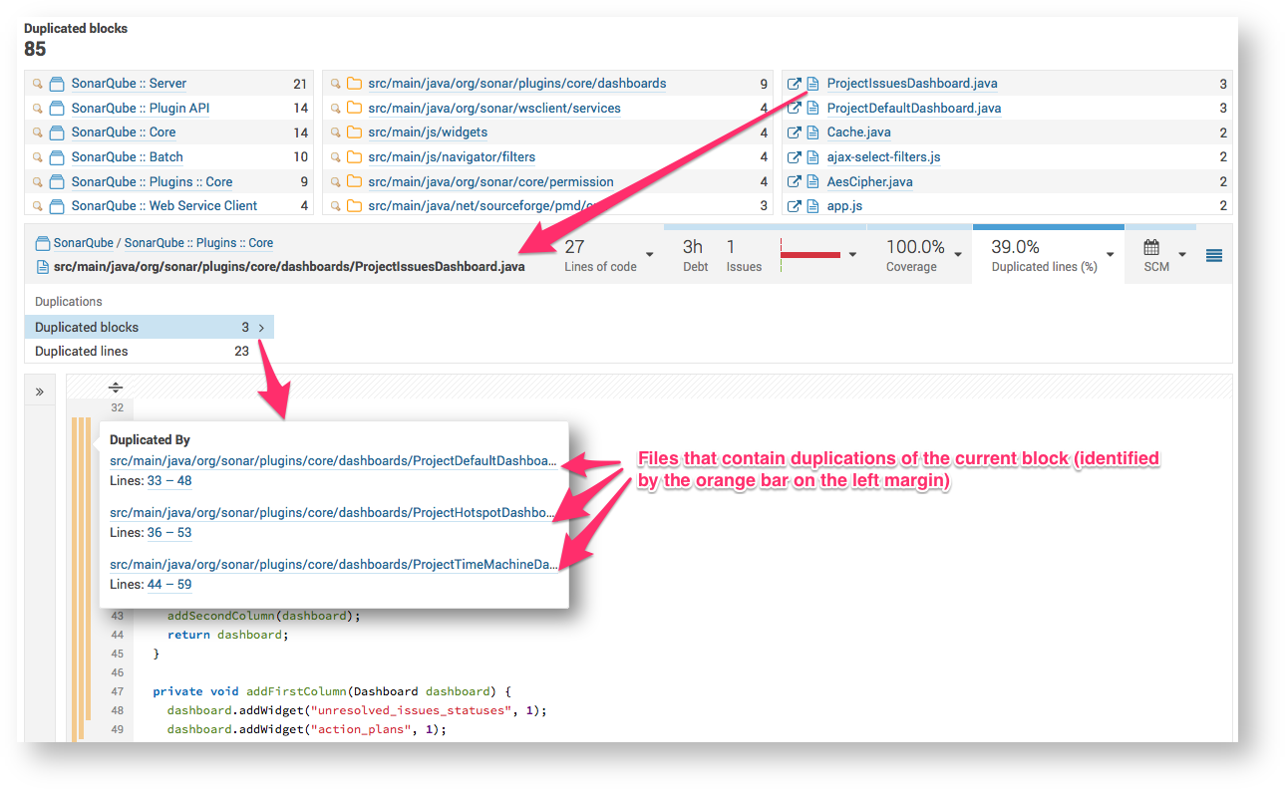Click Lines 44 – 59 link in popup
1286x790 pixels.
(x=169, y=585)
